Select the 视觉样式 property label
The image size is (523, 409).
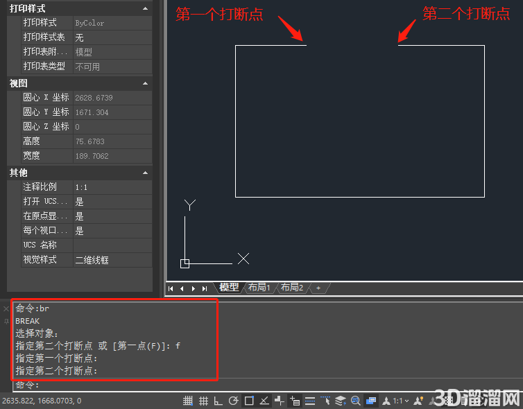pyautogui.click(x=40, y=260)
